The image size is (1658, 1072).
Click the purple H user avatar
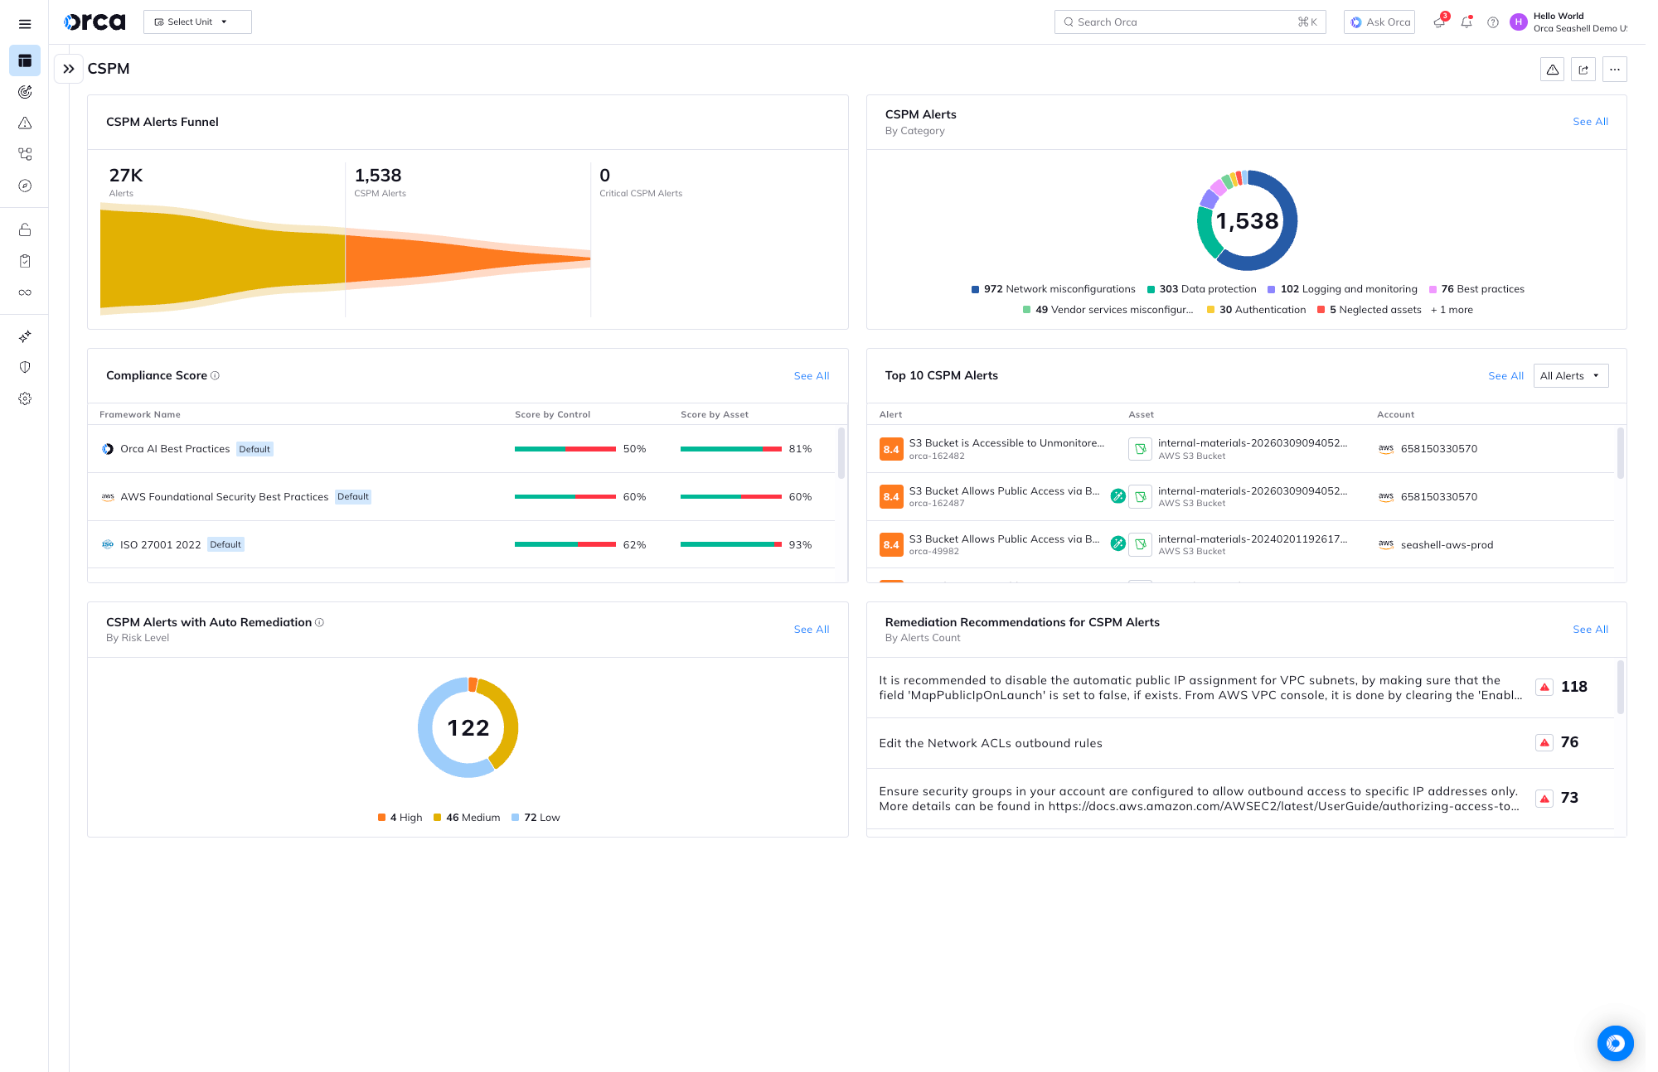[x=1518, y=22]
